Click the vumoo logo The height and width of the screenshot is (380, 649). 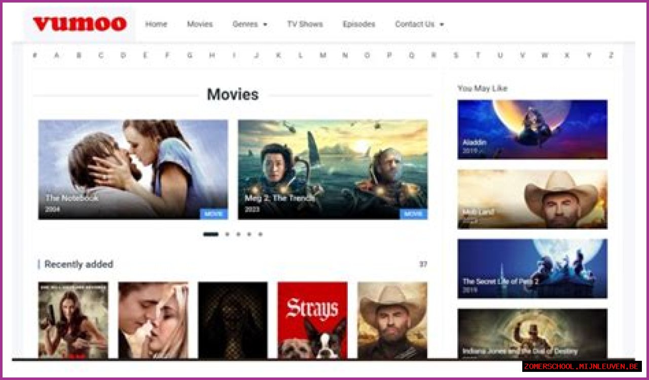point(80,24)
